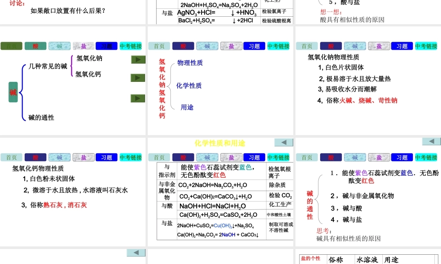441x264 pixels.
Task: Open 中考链接 on the 几种常见的碱 slide
Action: point(131,46)
